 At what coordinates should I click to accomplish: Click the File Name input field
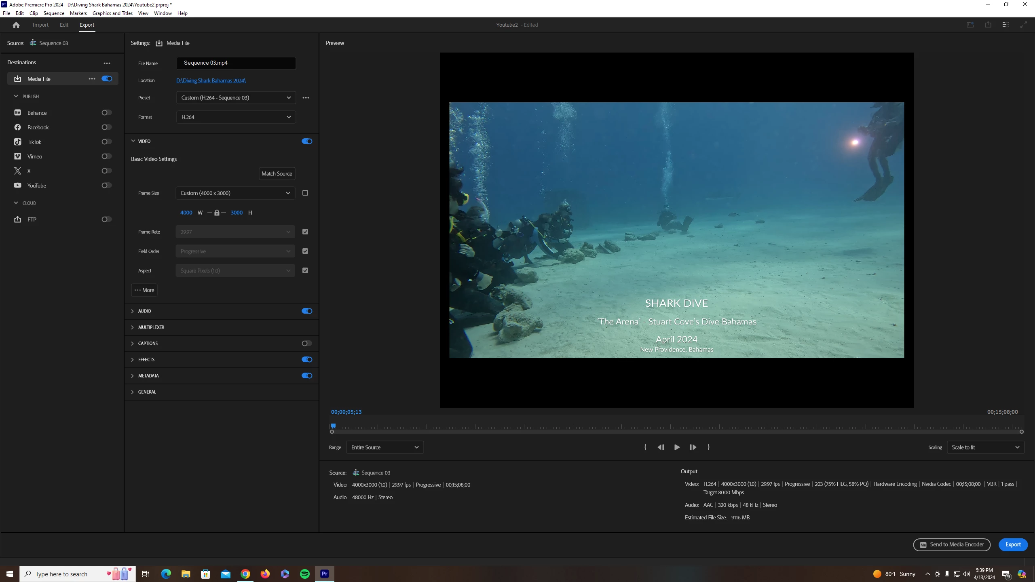(x=236, y=63)
